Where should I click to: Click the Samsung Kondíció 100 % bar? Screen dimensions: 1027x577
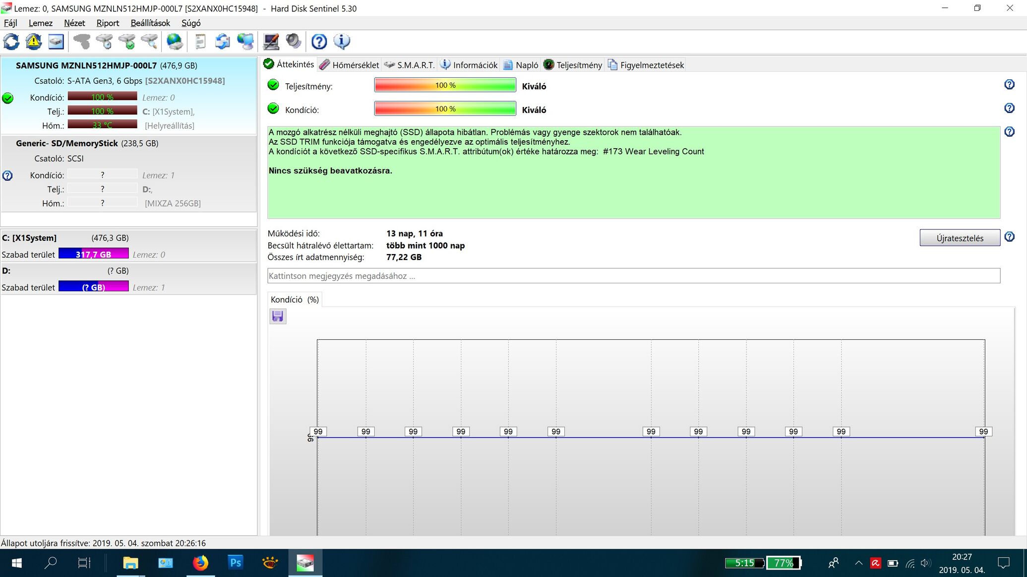102,97
